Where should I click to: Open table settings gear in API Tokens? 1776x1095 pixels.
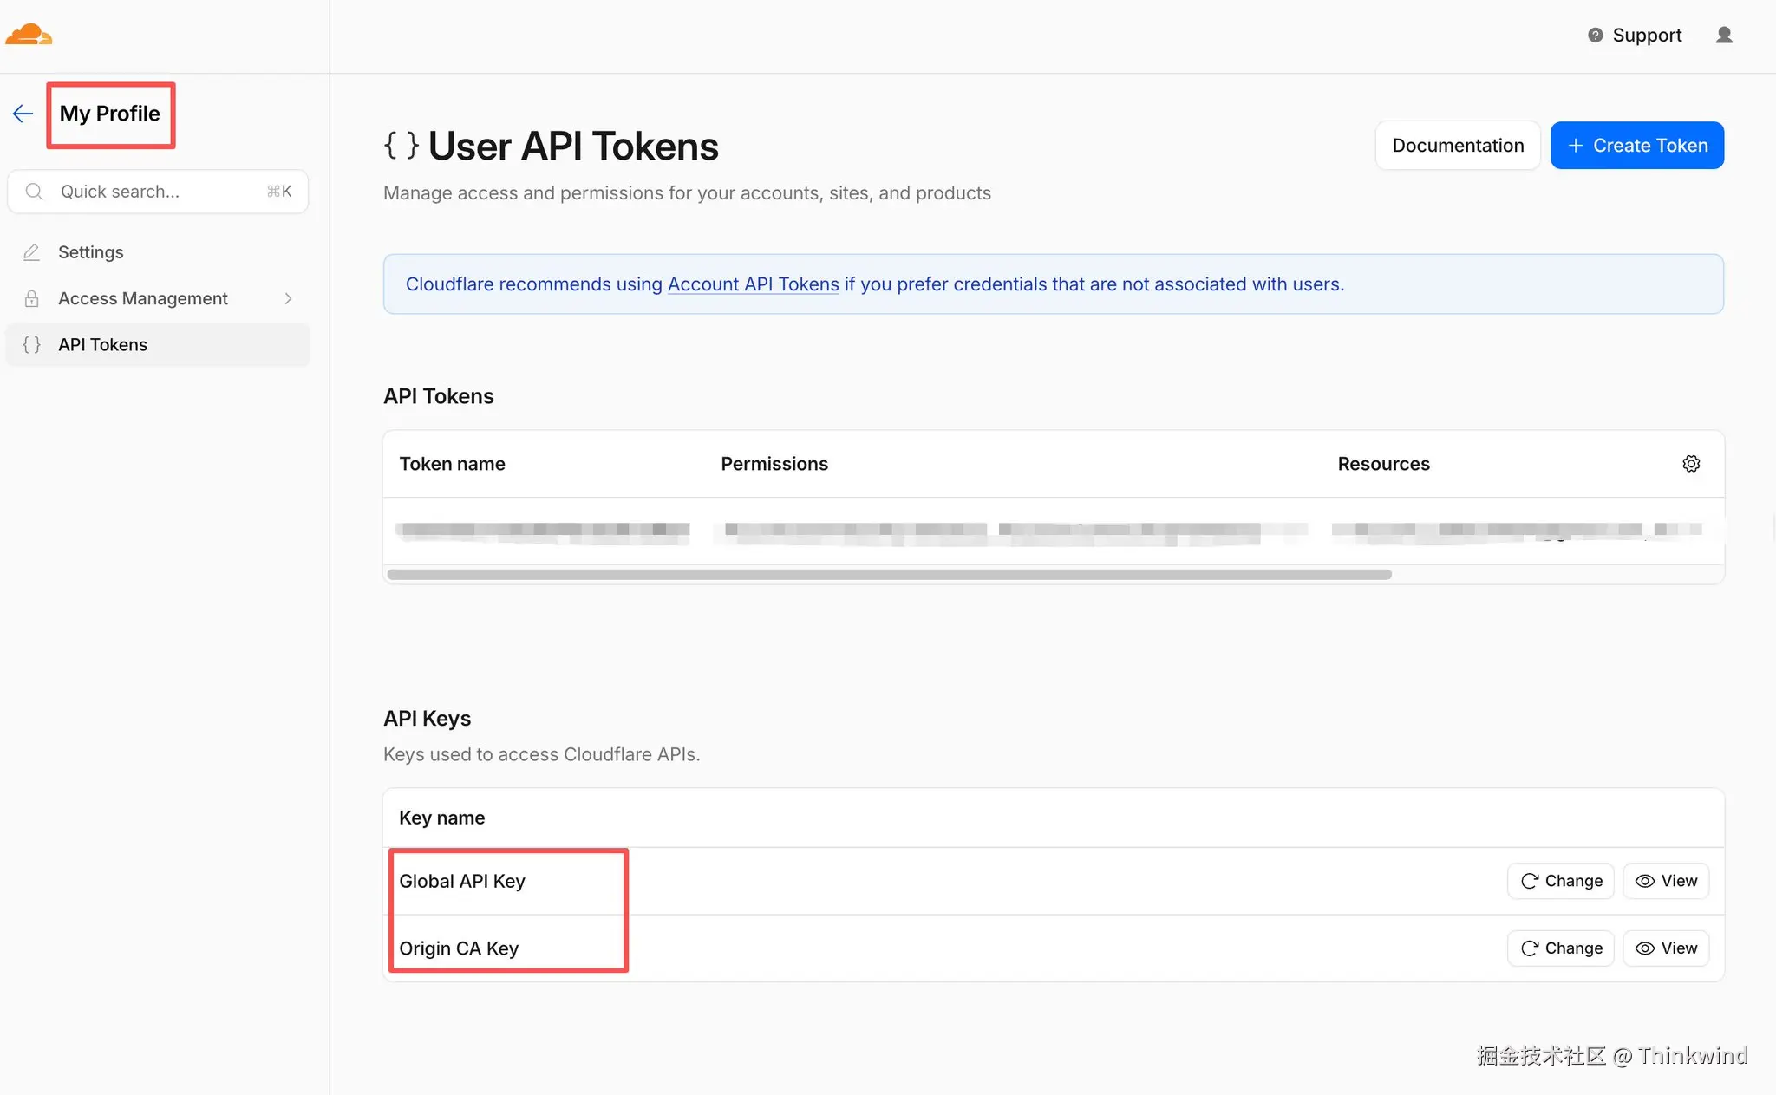click(1691, 464)
